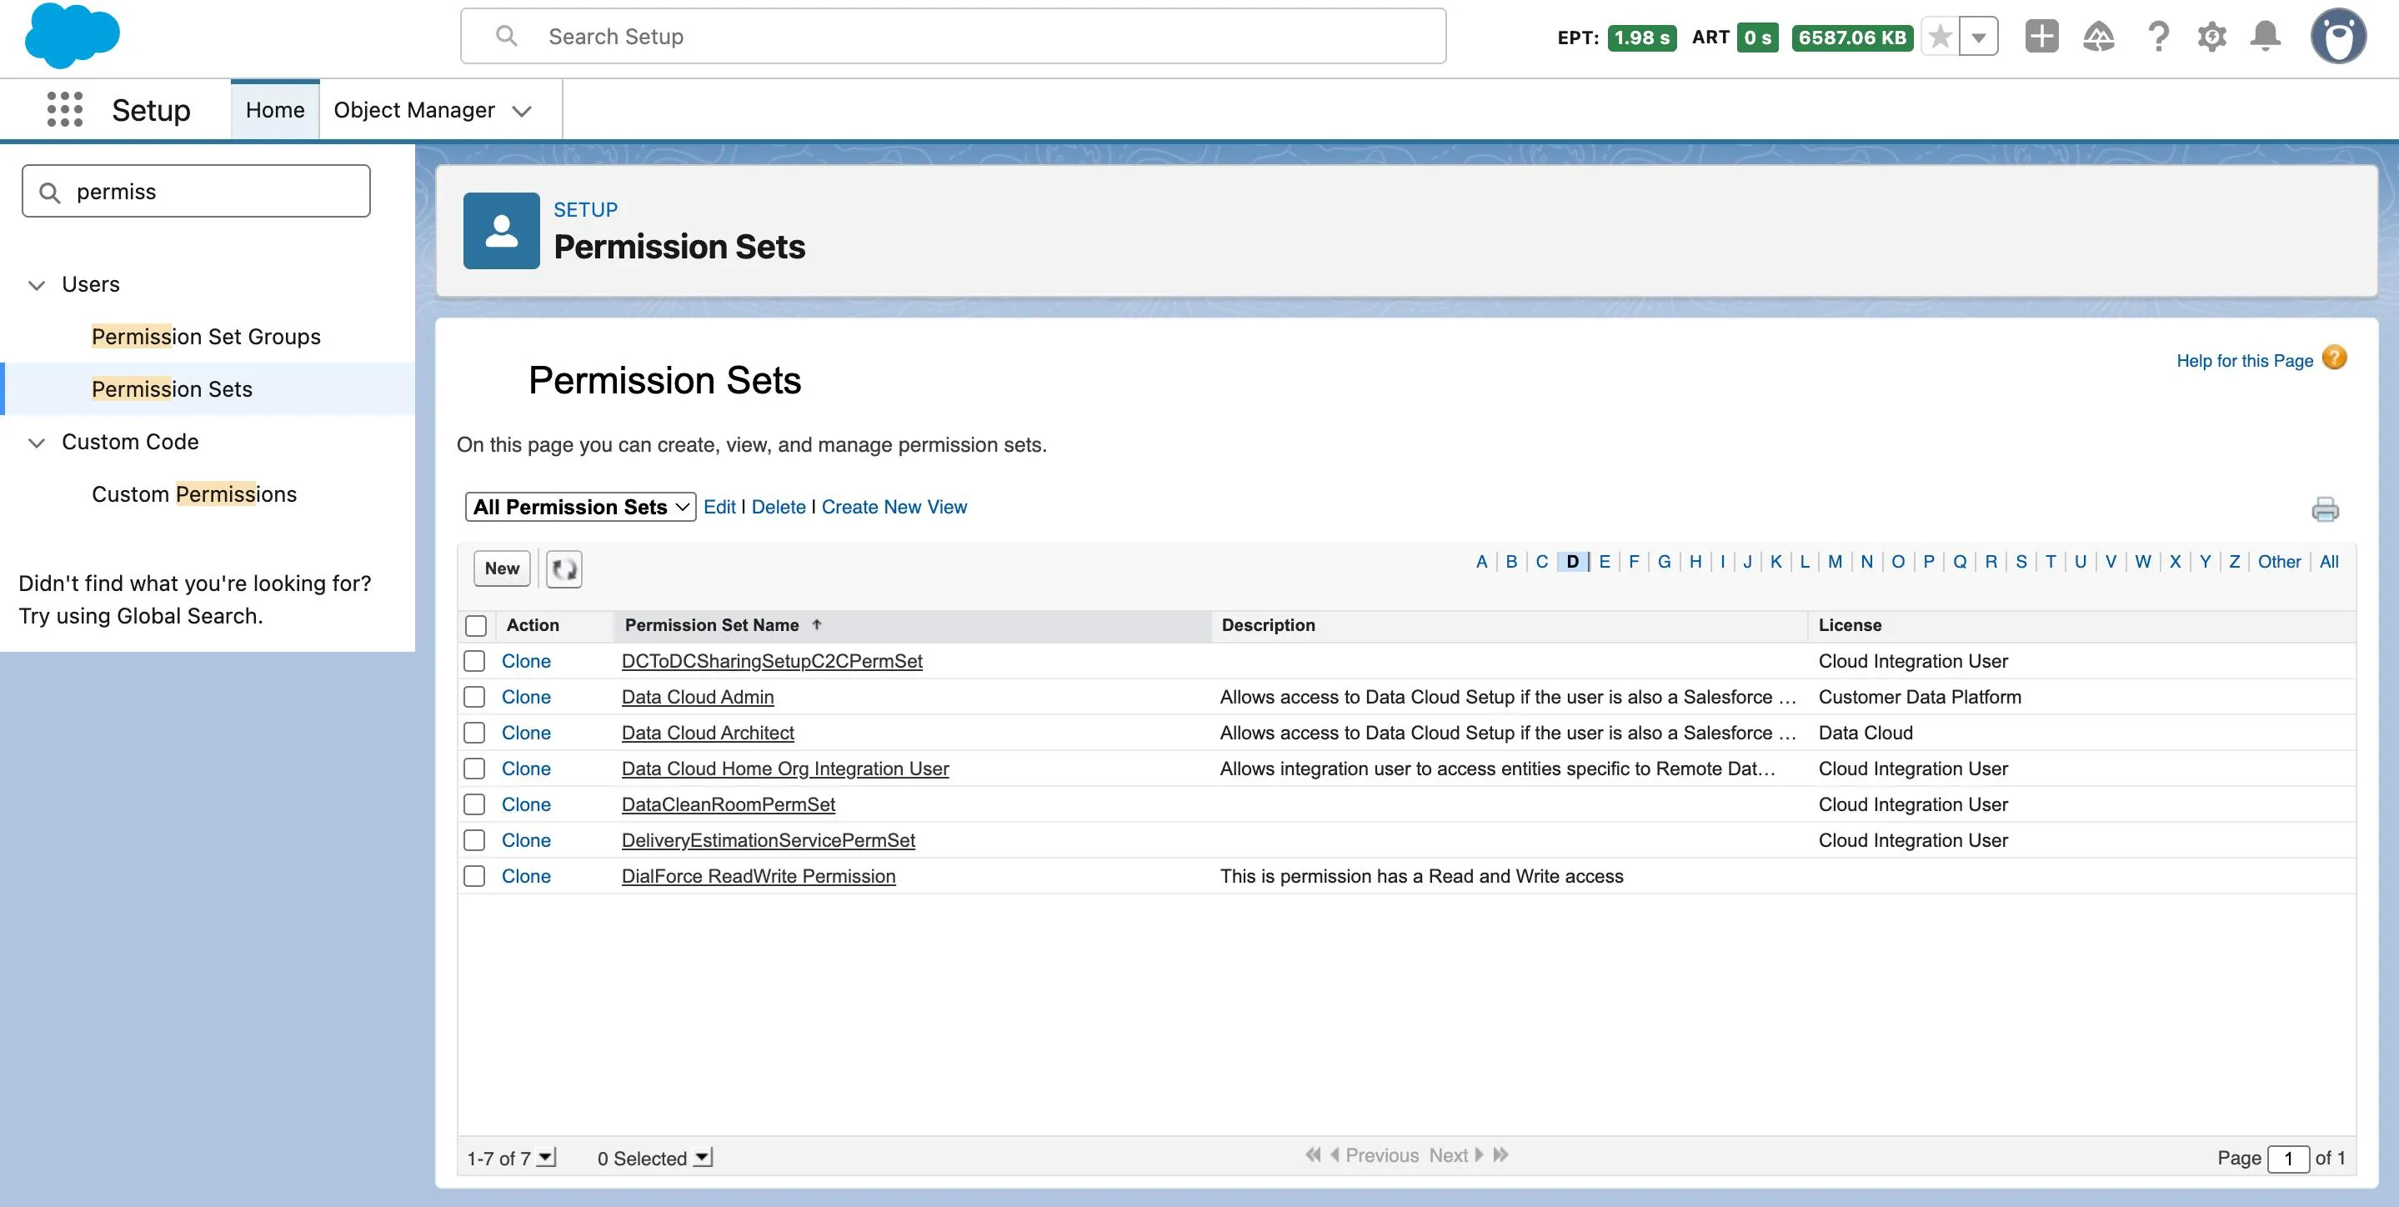Open the 1-7 of 7 records dropdown
Viewport: 2399px width, 1207px height.
pyautogui.click(x=547, y=1158)
